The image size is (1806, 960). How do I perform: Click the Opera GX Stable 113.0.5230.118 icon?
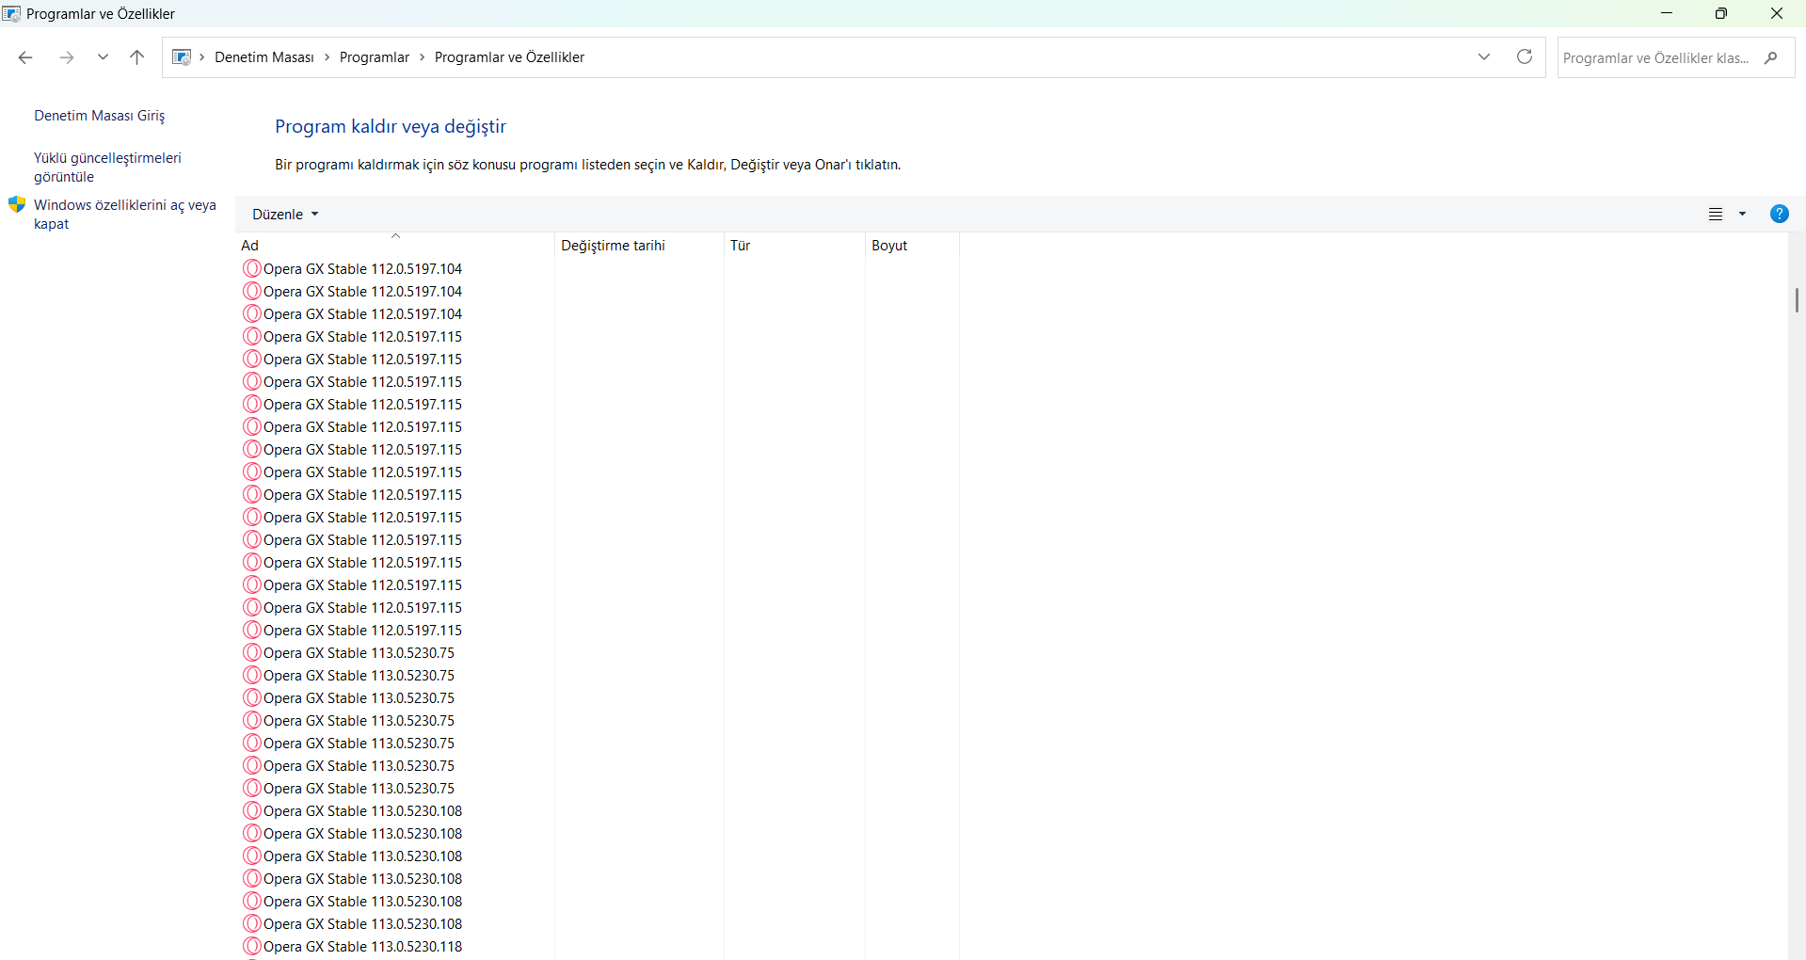pos(251,947)
